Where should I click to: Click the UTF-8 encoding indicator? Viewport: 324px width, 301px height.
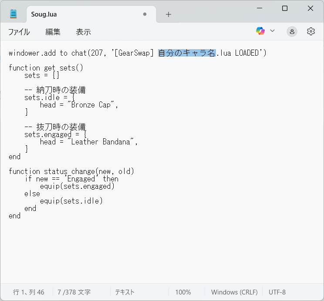277,292
